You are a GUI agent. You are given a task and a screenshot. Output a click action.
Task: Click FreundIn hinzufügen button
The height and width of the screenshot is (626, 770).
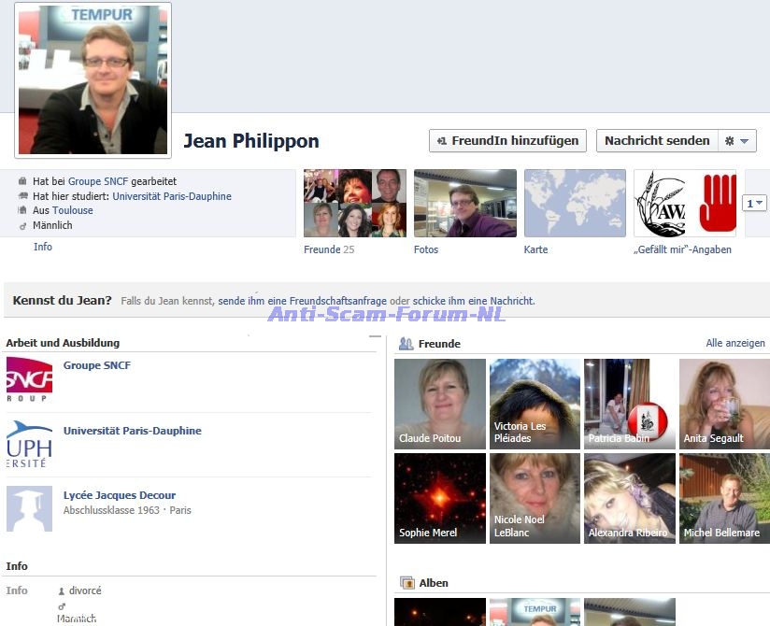(x=507, y=141)
